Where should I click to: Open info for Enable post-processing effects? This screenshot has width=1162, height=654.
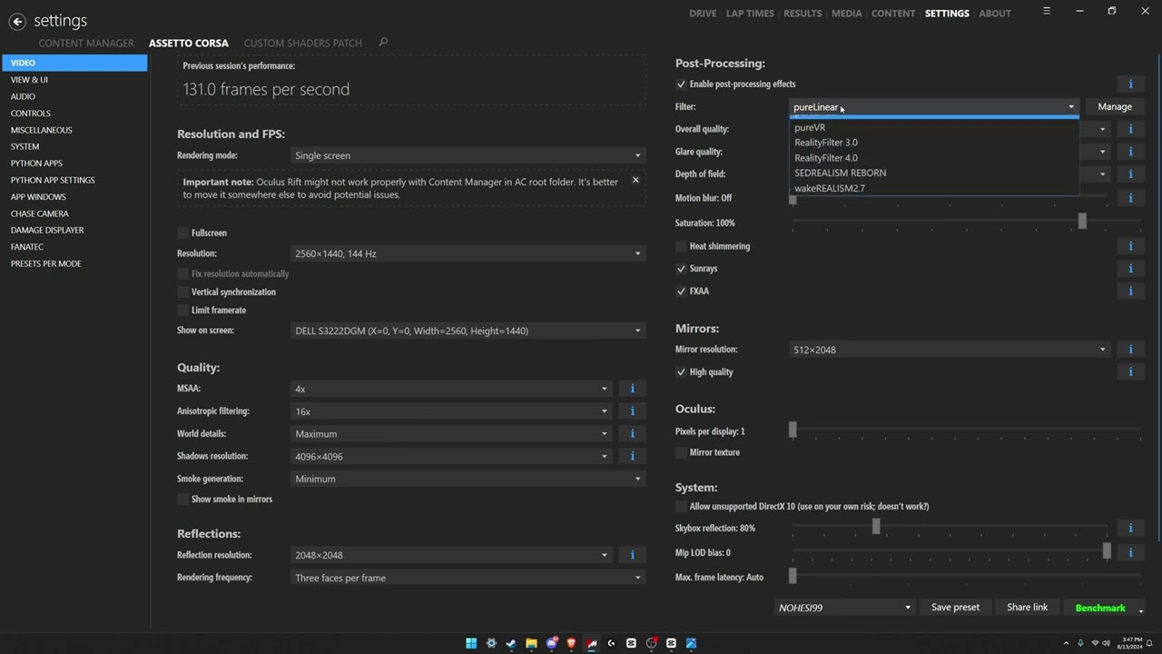tap(1130, 84)
